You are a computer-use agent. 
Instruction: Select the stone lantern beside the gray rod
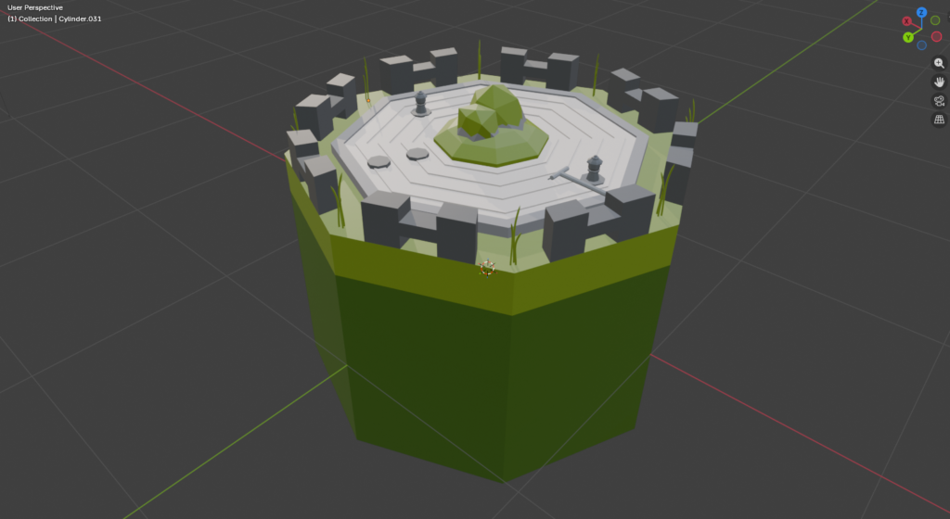click(594, 169)
